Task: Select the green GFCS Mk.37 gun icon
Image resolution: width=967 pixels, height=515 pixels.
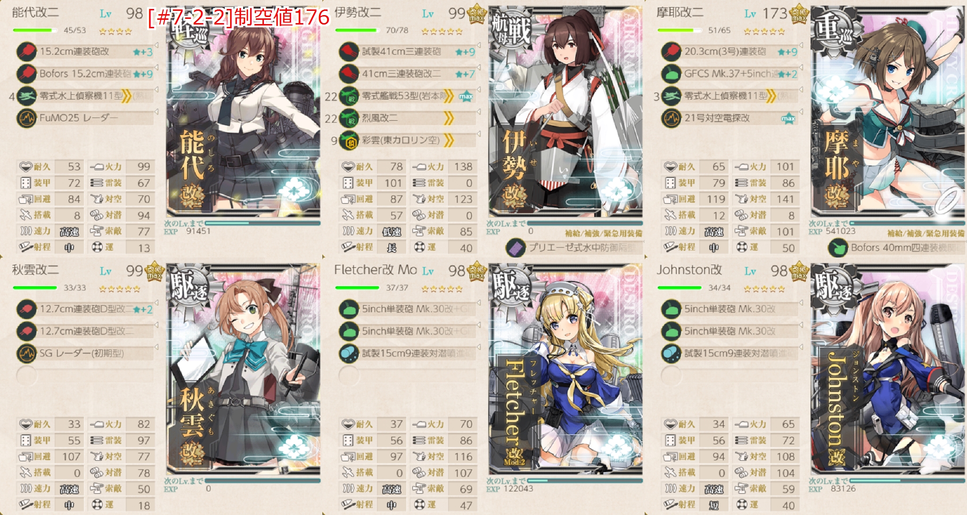Action: [x=672, y=74]
